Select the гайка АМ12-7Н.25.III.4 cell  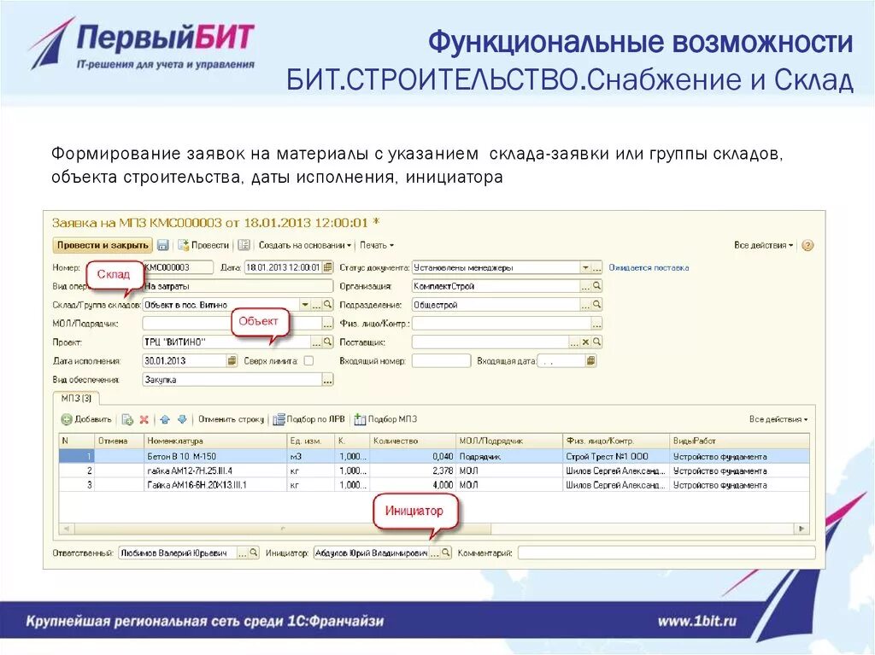coord(215,471)
